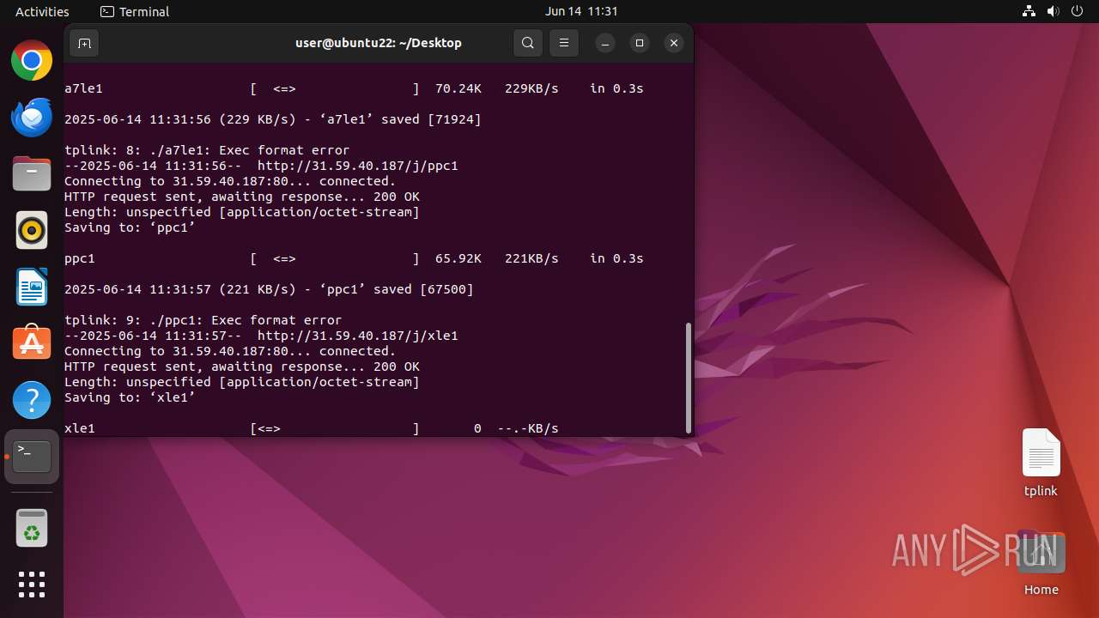Open the clock and calendar panel
The width and height of the screenshot is (1099, 618).
581,11
